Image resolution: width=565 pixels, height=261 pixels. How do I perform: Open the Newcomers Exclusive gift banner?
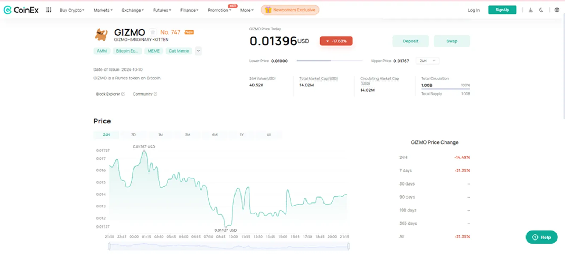tap(290, 10)
